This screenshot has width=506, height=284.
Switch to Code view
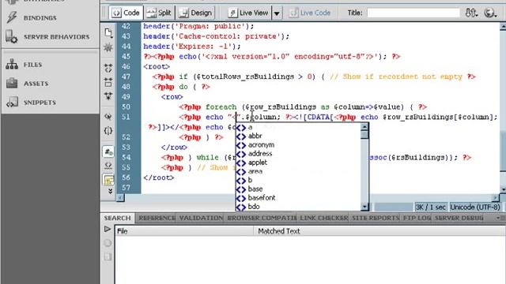[x=126, y=13]
